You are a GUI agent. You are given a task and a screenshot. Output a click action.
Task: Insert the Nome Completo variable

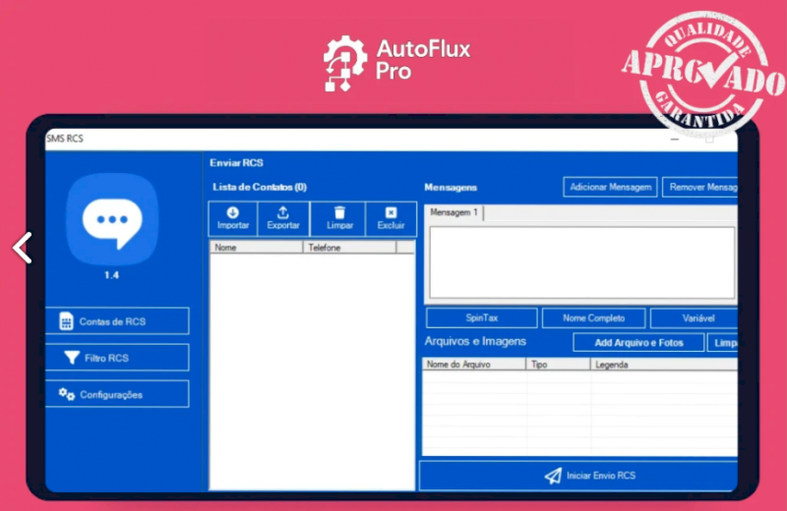click(594, 318)
